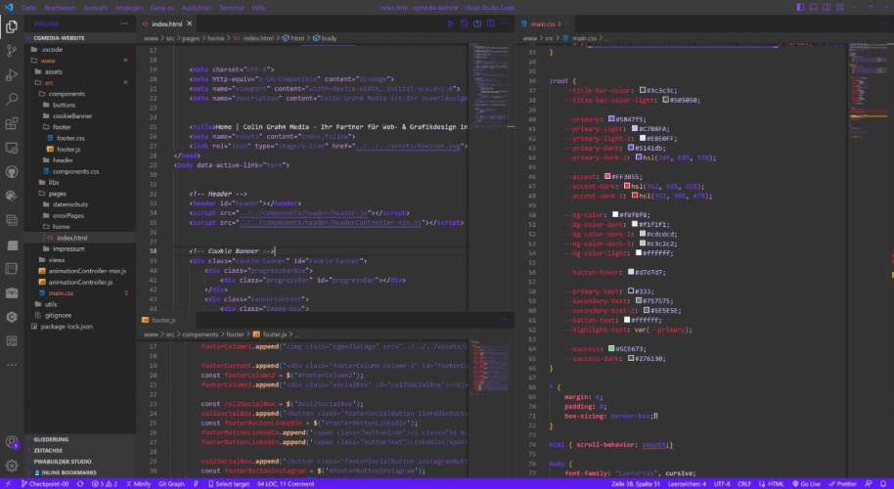The image size is (894, 489).
Task: Click the Checkpoint-00 branch in status bar
Action: pyautogui.click(x=45, y=484)
